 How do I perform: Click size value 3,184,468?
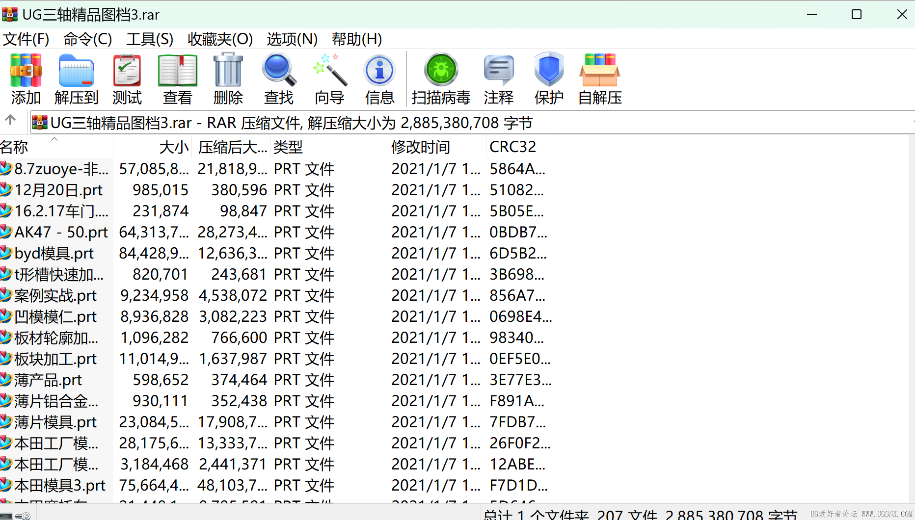pyautogui.click(x=155, y=464)
